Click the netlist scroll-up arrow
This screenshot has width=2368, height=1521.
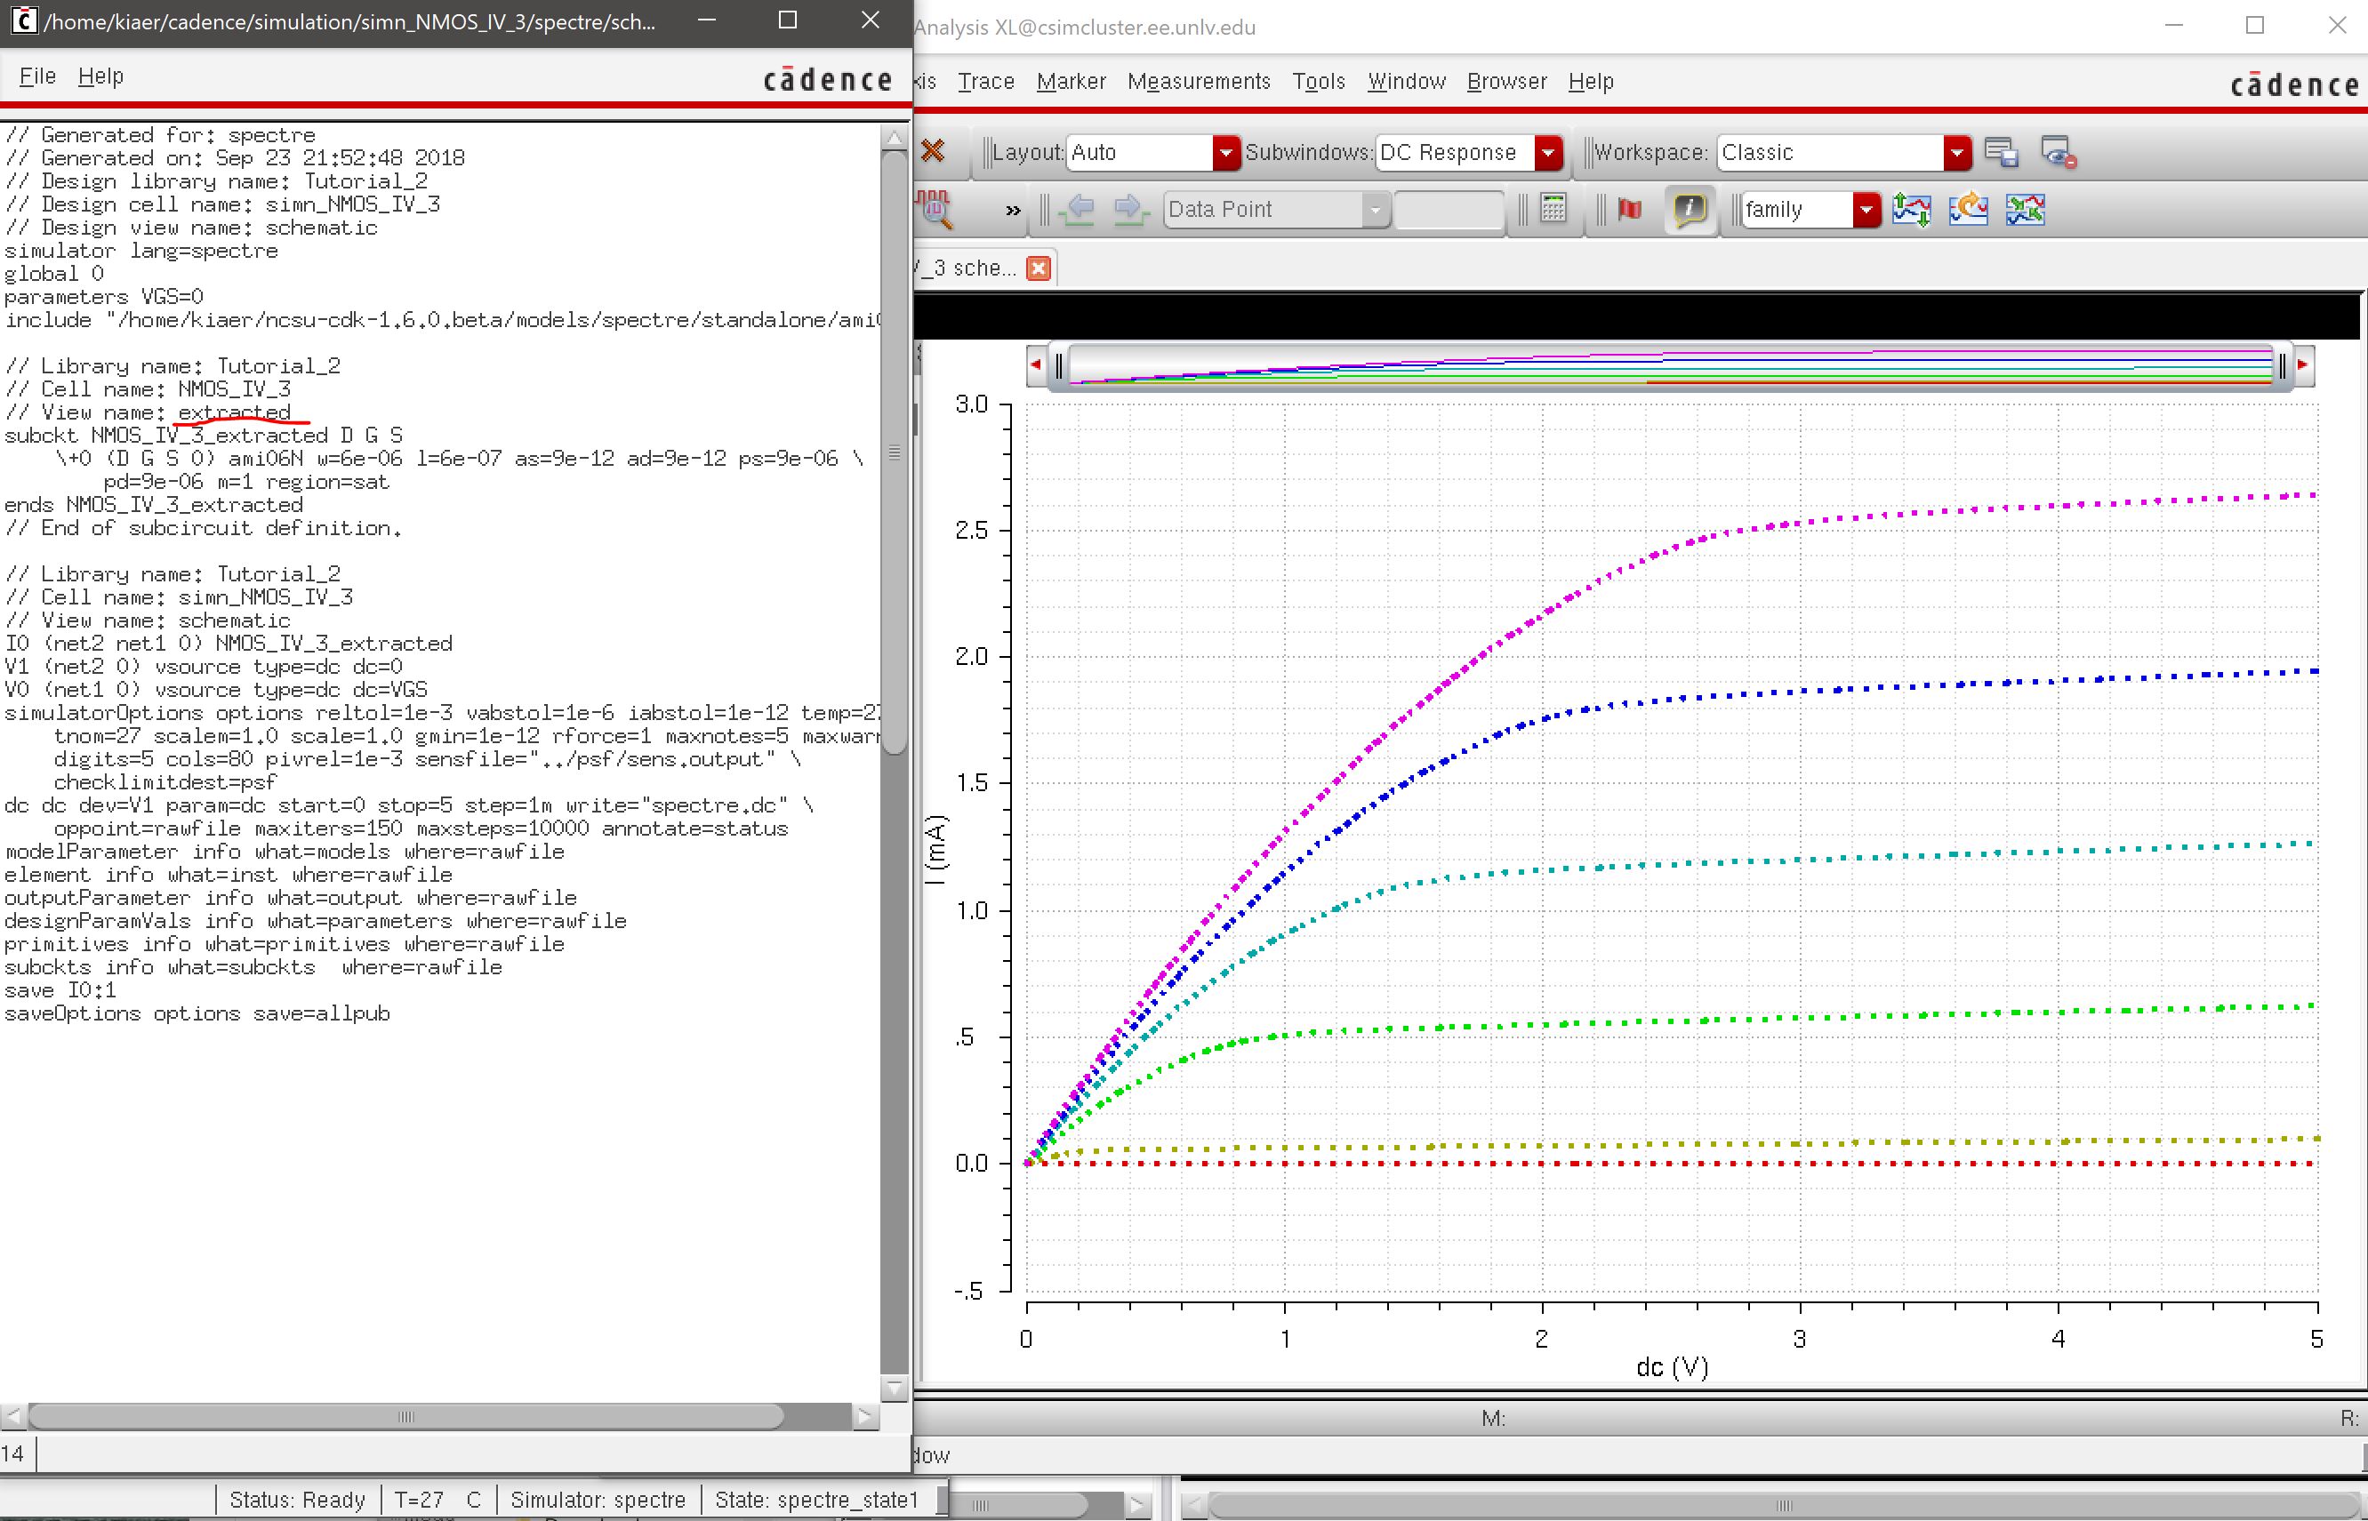tap(894, 137)
